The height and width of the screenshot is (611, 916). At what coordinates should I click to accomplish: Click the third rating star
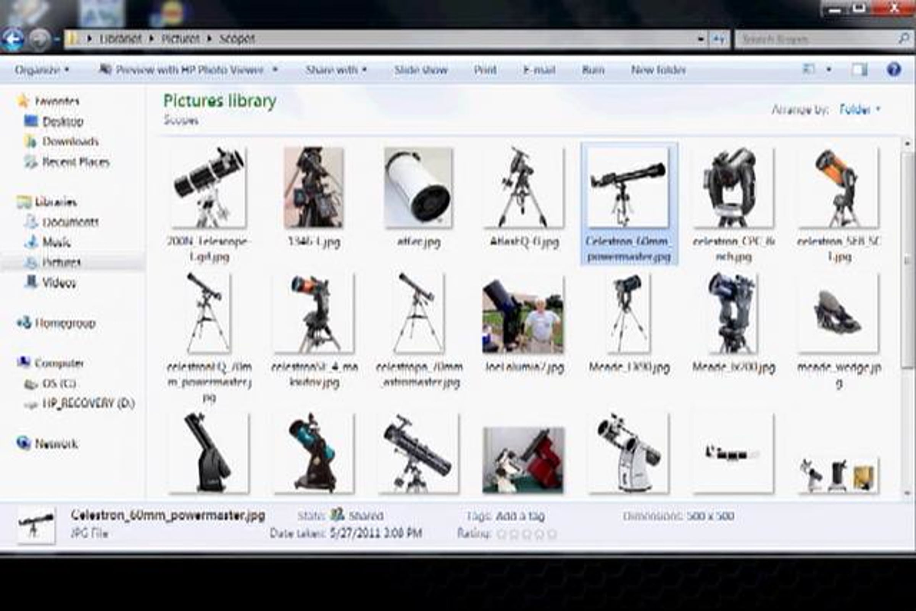coord(526,534)
